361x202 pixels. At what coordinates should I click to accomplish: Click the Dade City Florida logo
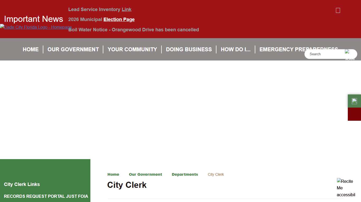[x=36, y=27]
